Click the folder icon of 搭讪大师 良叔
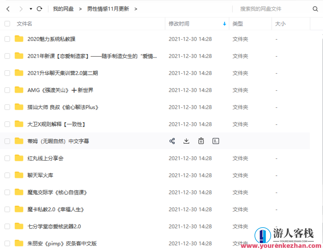323x251 pixels. tap(19, 107)
